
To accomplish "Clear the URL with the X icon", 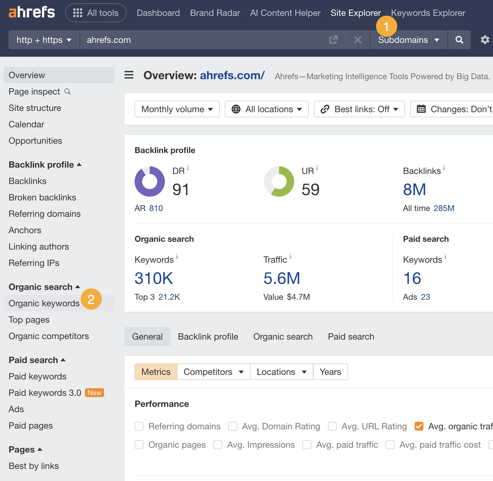I will tap(358, 40).
